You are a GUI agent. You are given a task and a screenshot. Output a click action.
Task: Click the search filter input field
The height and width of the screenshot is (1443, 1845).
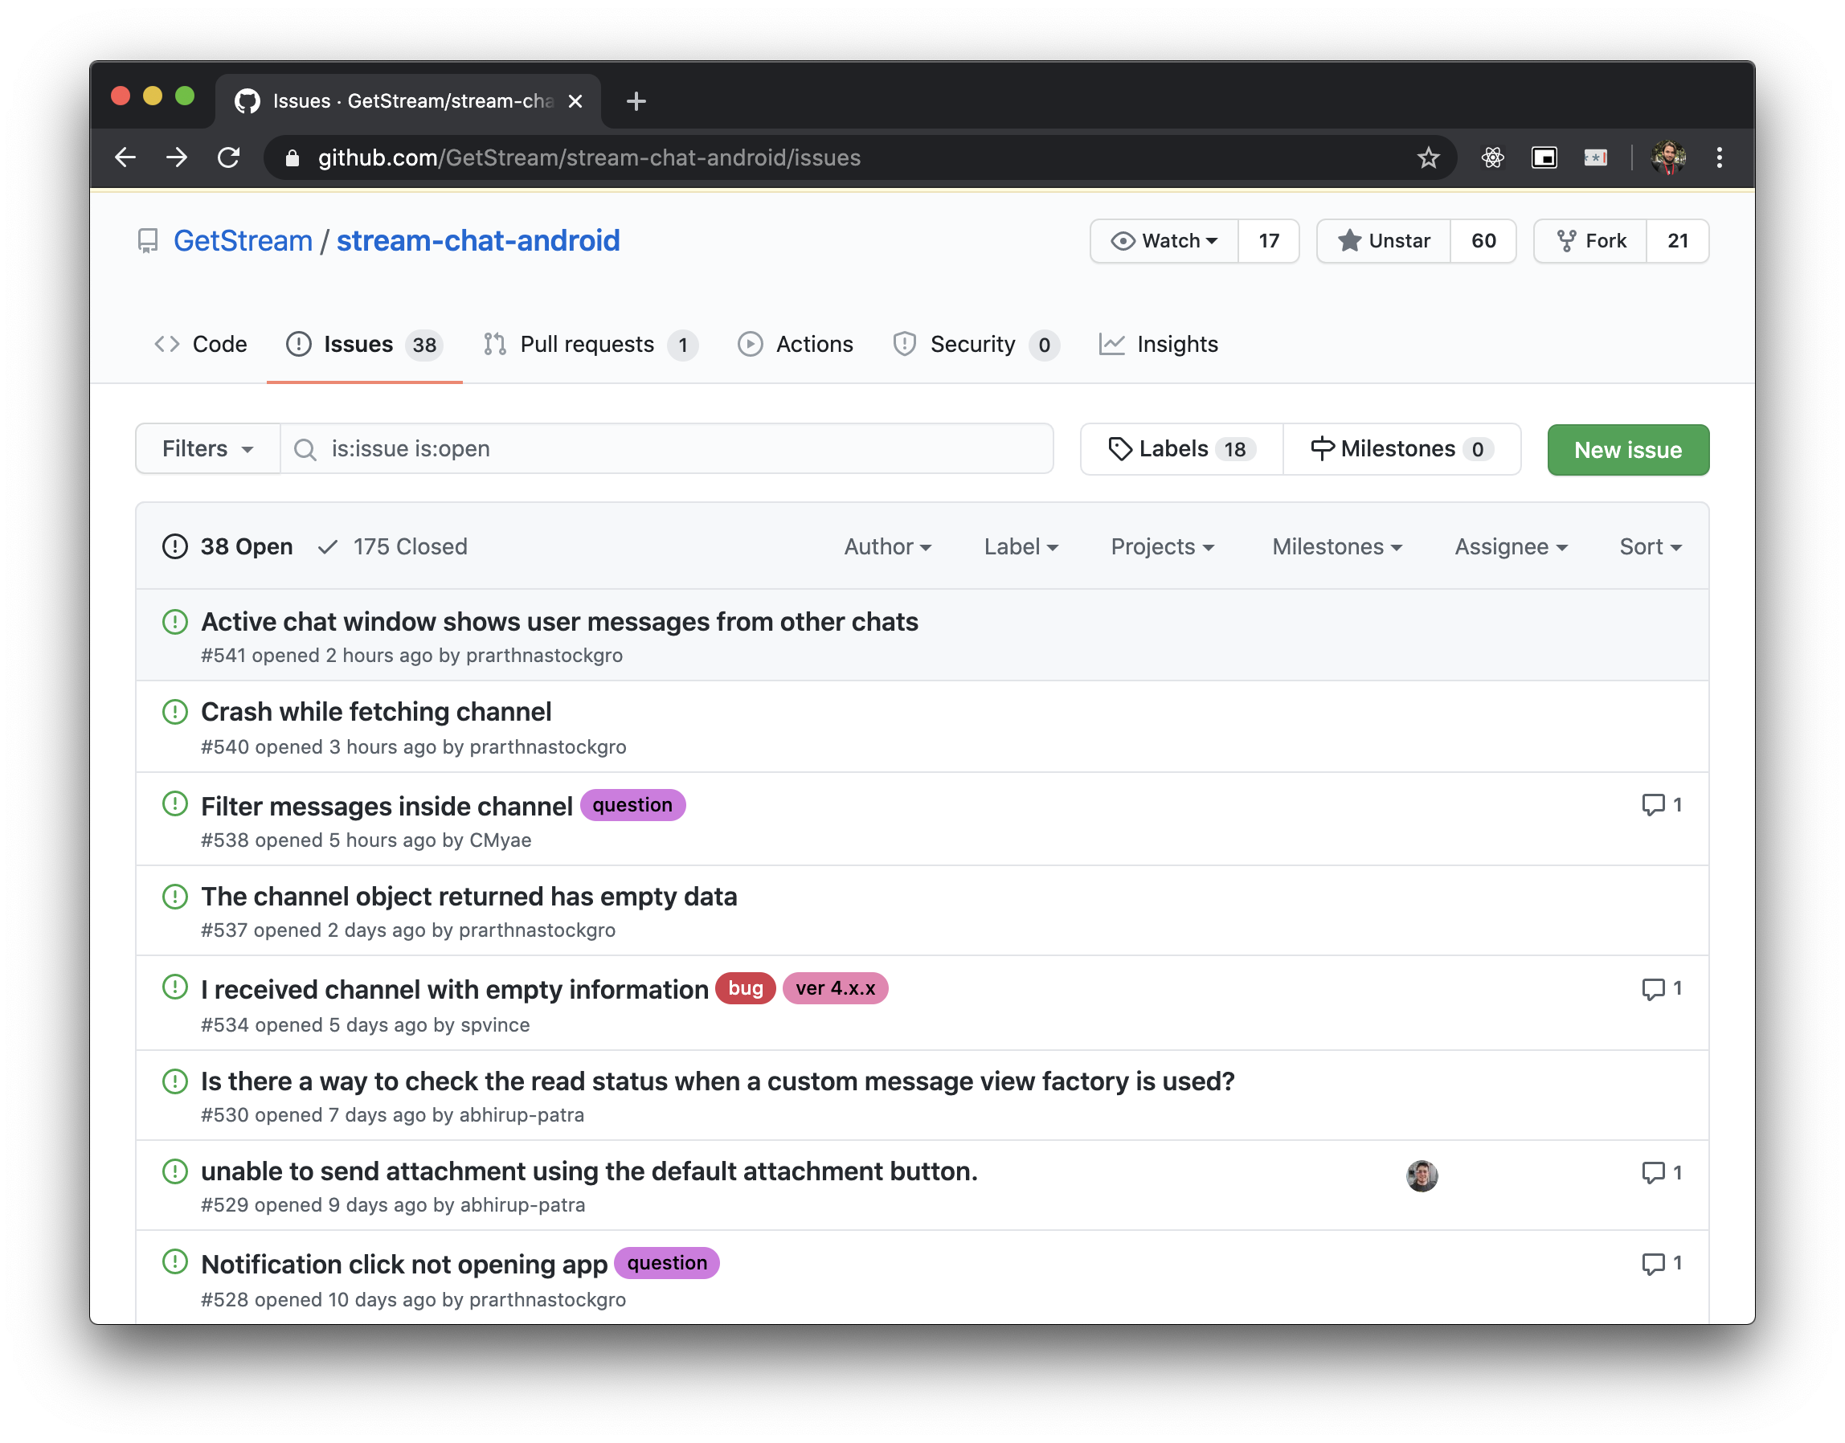(x=668, y=449)
